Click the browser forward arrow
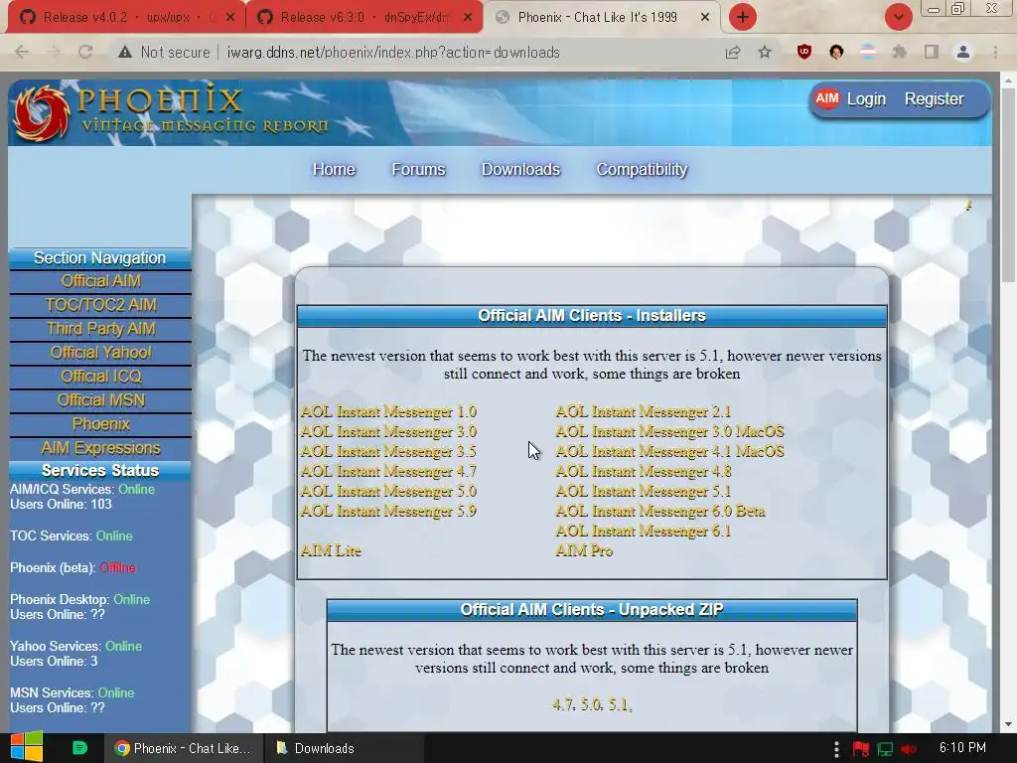Screen dimensions: 1017x763 click(x=54, y=52)
